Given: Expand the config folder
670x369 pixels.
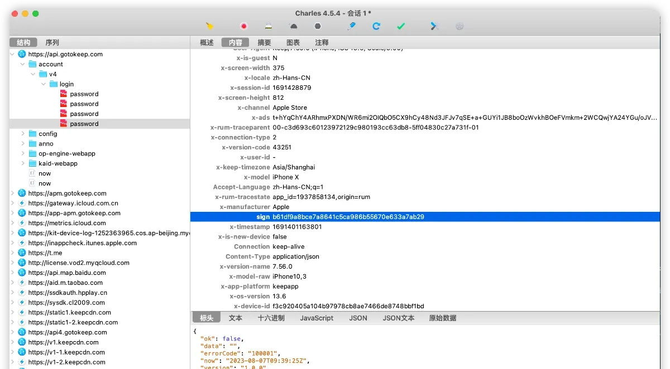Looking at the screenshot, I should click(x=23, y=134).
